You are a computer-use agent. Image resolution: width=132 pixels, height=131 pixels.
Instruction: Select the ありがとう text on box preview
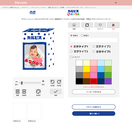click(x=34, y=63)
